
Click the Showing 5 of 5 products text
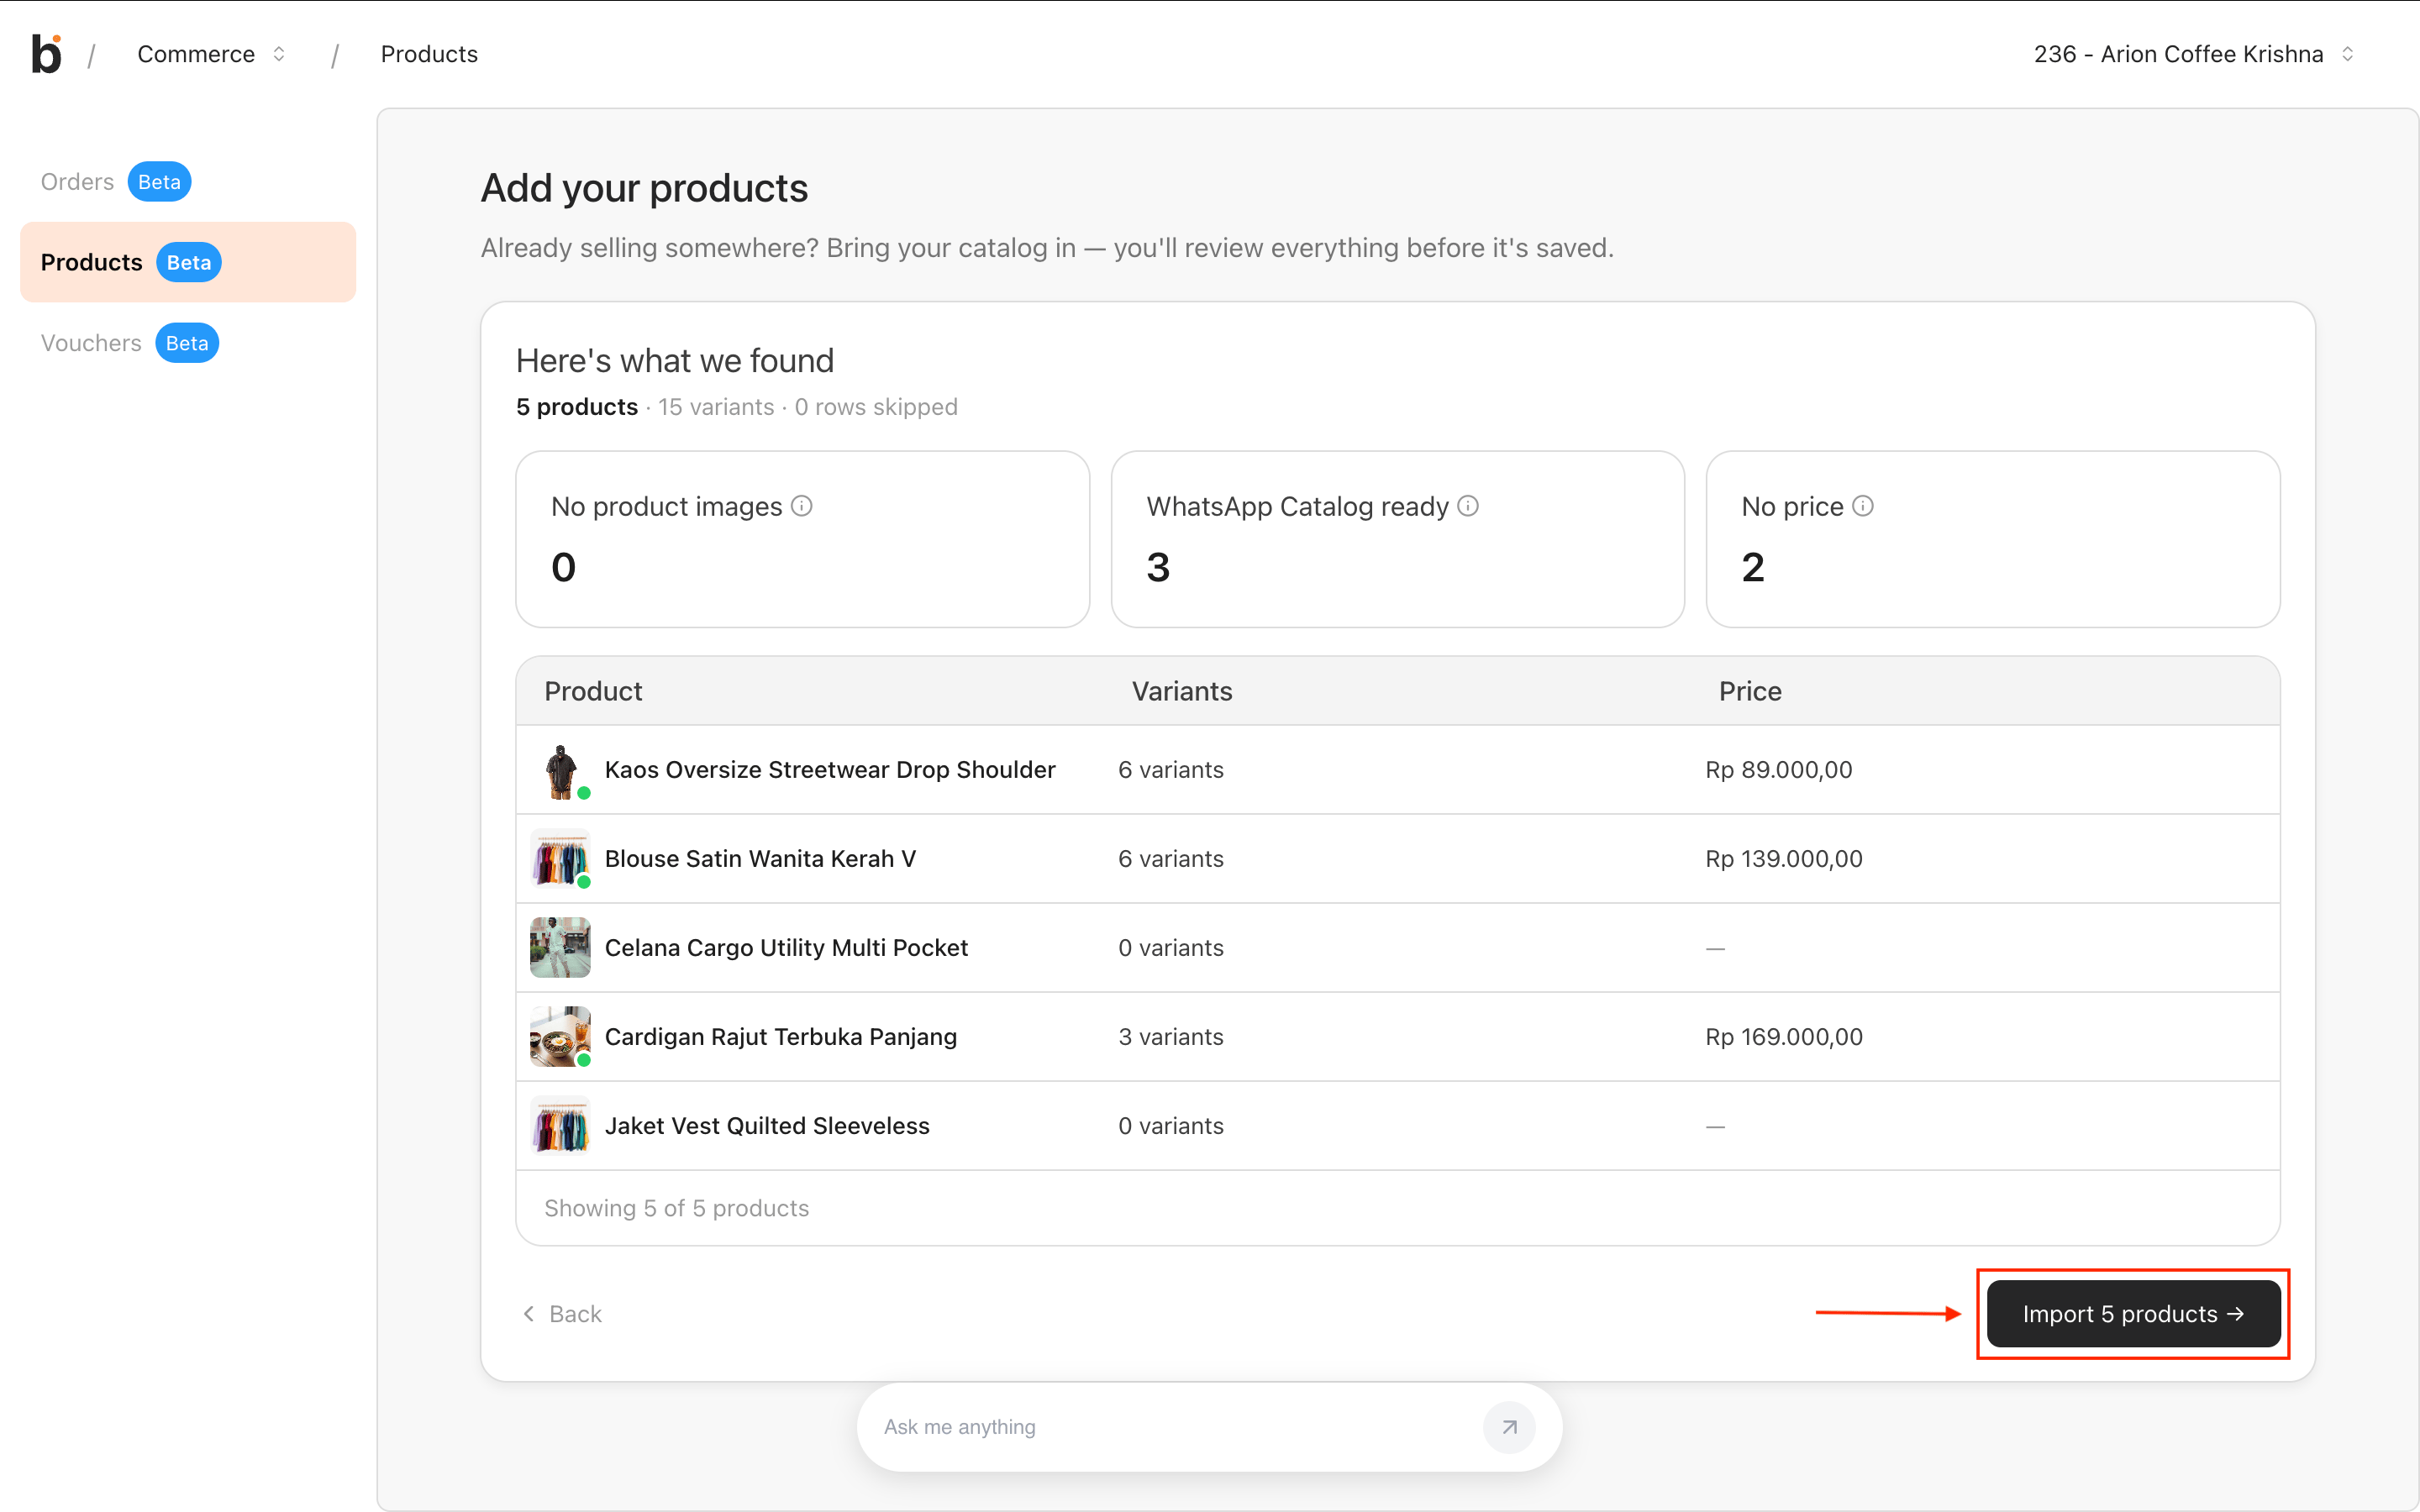coord(677,1208)
